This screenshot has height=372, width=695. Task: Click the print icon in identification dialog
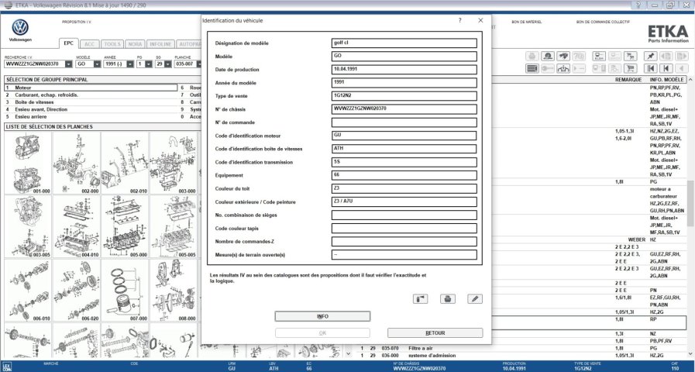click(448, 299)
